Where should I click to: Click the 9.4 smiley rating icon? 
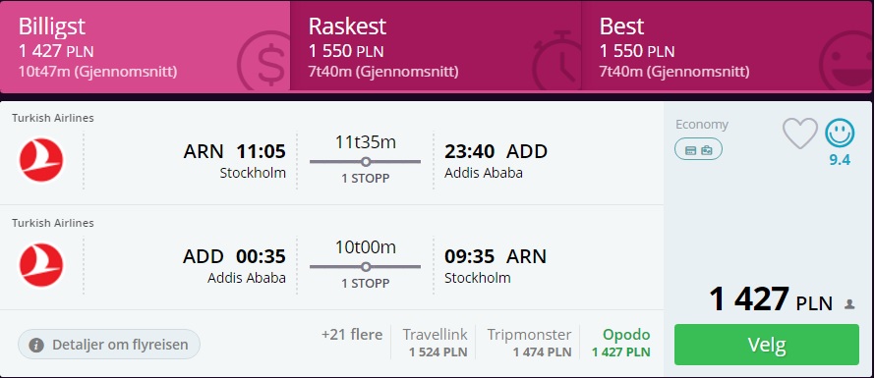tap(840, 134)
